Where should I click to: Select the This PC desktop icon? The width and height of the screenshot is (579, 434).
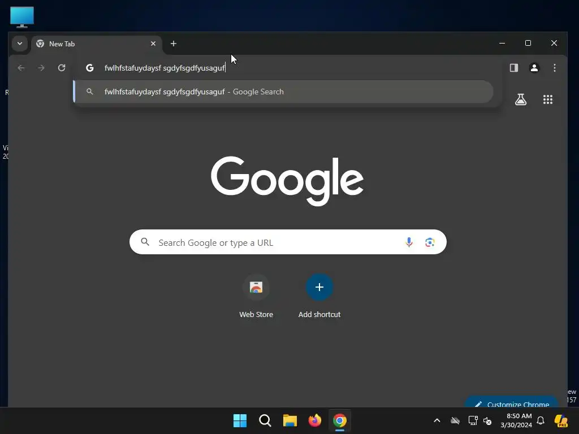coord(22,17)
